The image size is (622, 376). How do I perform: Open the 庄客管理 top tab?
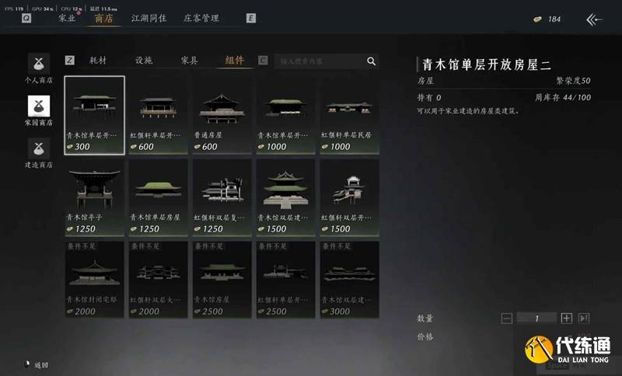pyautogui.click(x=201, y=18)
